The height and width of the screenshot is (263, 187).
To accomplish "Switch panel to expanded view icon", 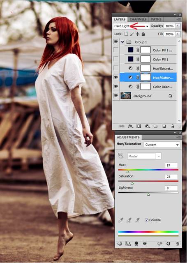I will pos(128,244).
